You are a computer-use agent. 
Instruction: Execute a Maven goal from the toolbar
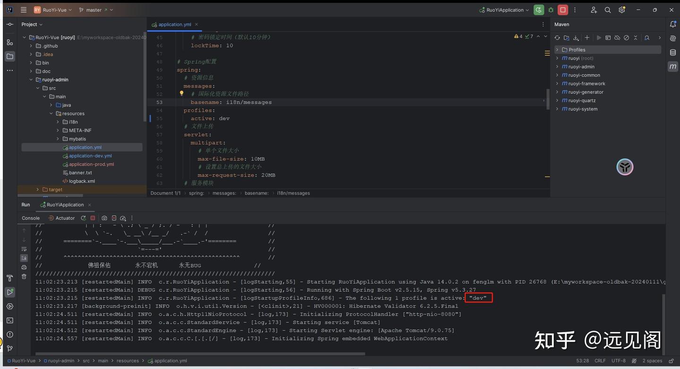[x=608, y=38]
